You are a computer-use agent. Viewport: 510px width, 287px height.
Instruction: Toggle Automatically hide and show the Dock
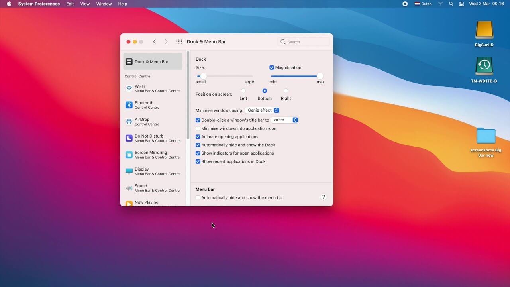(x=198, y=145)
